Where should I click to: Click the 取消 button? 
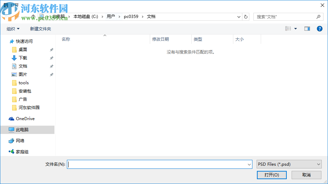307,175
